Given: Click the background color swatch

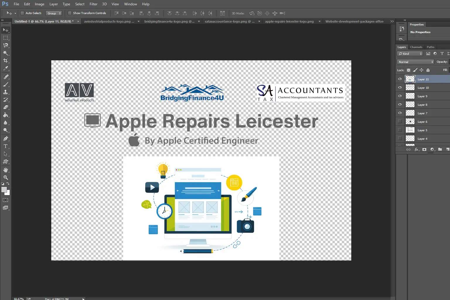Looking at the screenshot, I should click(8, 193).
